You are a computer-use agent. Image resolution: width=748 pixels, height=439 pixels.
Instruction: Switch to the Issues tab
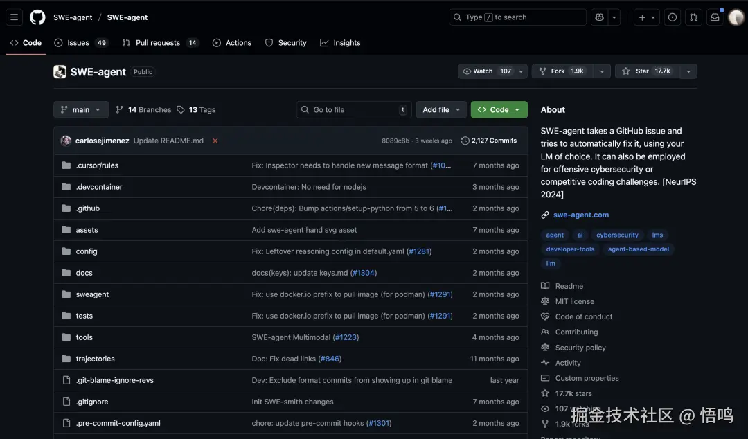tap(78, 43)
